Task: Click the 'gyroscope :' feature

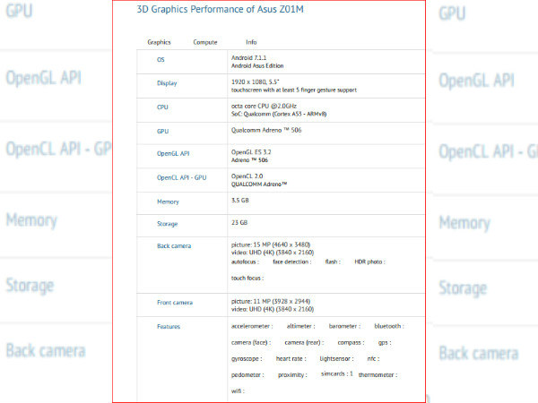Action: tap(247, 359)
